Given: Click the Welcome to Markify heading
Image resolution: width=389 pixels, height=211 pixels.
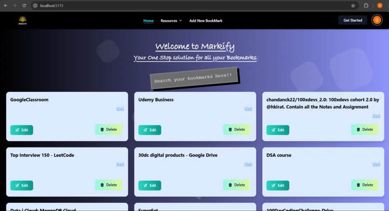Looking at the screenshot, I should tap(195, 47).
